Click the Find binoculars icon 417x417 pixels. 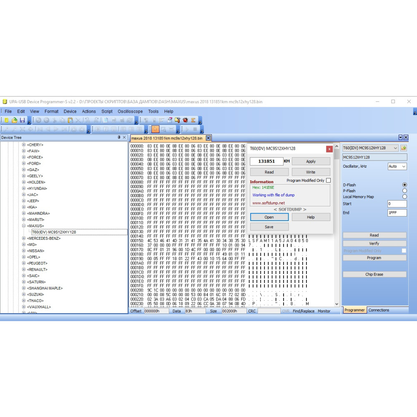pos(87,120)
